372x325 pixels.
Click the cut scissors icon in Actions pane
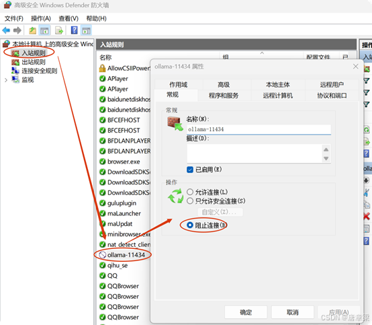(x=367, y=192)
